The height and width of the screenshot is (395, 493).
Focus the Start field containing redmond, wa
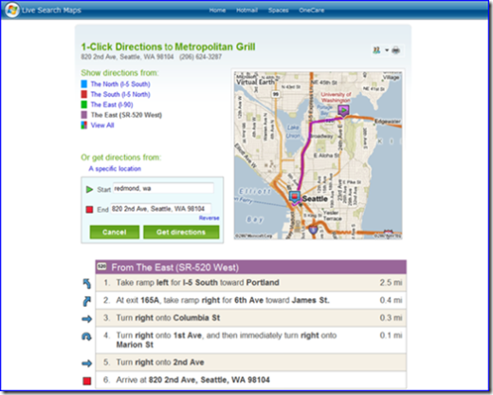(x=163, y=188)
